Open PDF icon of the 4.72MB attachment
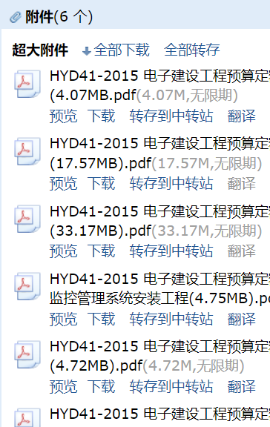Viewport: 270px width, 427px height. tap(27, 354)
